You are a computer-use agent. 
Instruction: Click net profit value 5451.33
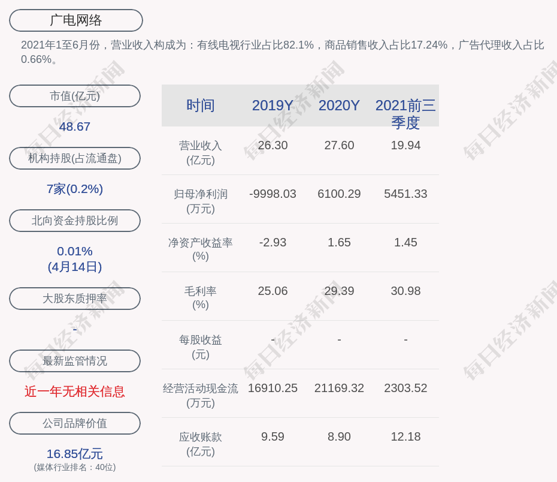(x=405, y=194)
